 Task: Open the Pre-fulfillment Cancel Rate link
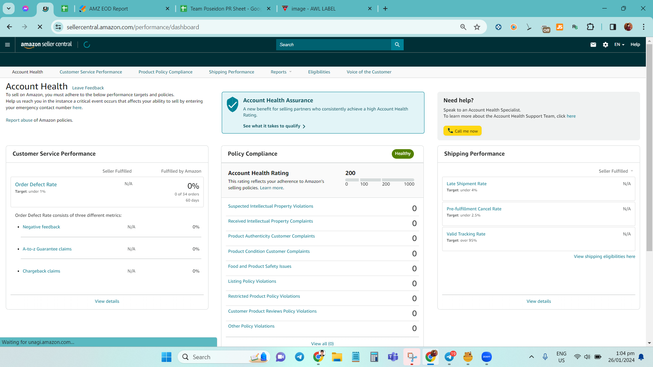point(474,209)
